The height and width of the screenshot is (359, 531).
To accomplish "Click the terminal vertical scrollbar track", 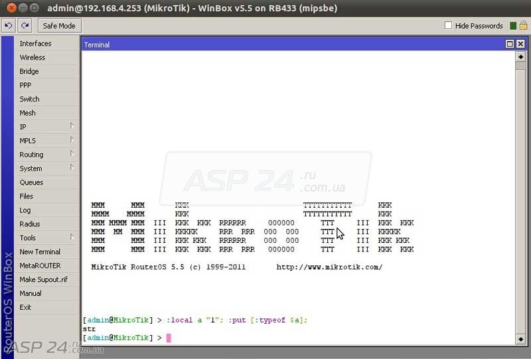I will (x=520, y=199).
